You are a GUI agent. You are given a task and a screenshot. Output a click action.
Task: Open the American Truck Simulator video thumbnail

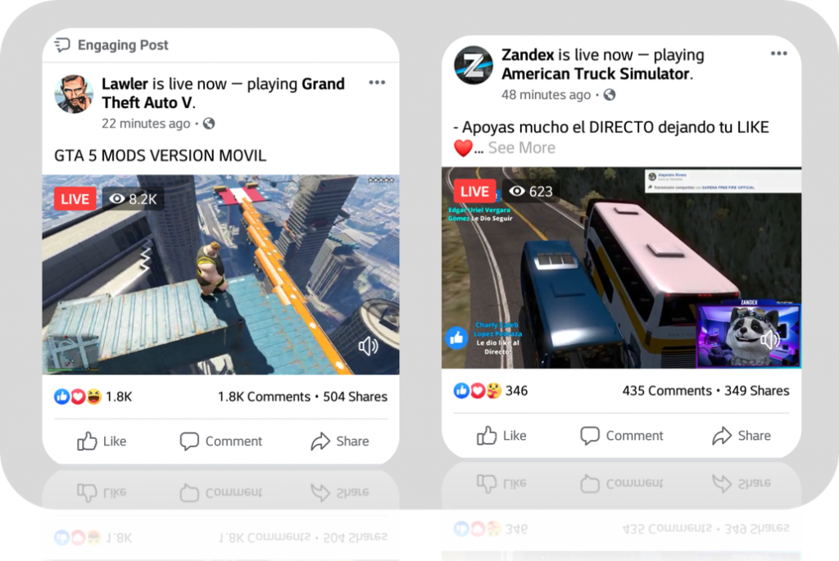pyautogui.click(x=621, y=268)
